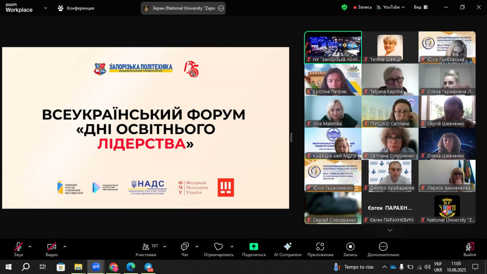Select Олена Шевченко video tile
This screenshot has height=274, width=487.
pos(447,143)
